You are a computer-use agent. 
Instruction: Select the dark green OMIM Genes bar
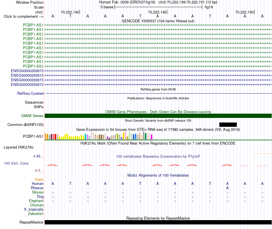pyautogui.click(x=158, y=116)
